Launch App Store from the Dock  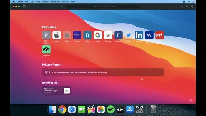pos(130,110)
